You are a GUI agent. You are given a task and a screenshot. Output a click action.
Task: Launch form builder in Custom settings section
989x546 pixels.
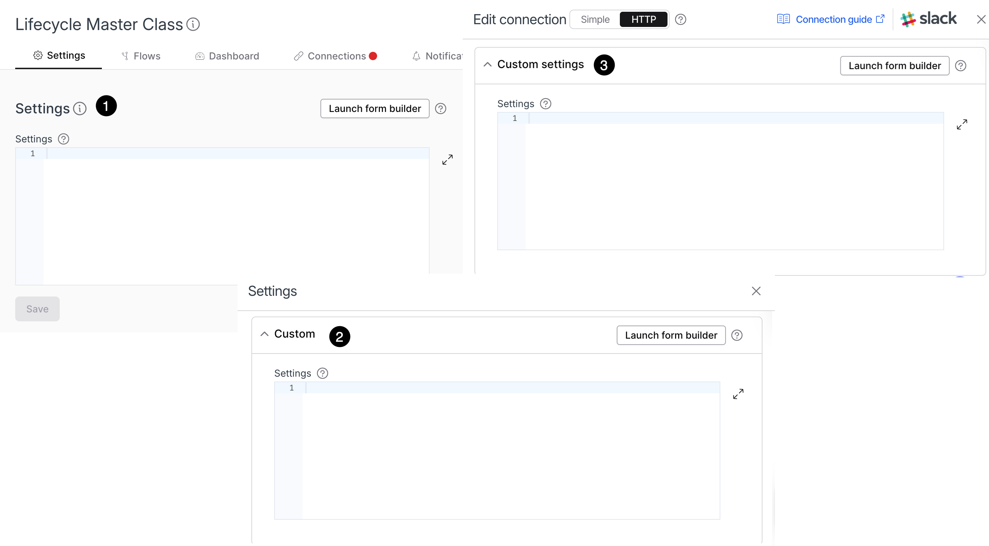click(x=894, y=66)
